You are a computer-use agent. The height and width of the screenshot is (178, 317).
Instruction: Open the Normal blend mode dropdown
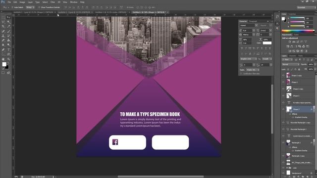point(291,64)
